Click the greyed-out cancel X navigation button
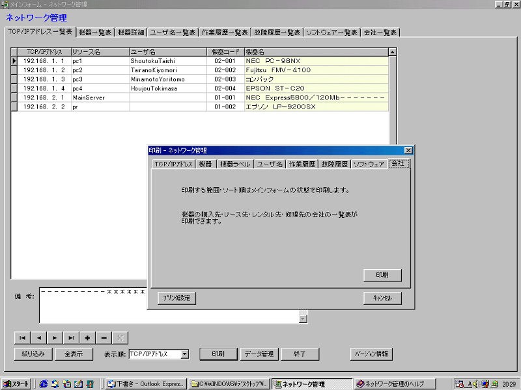 [120, 337]
